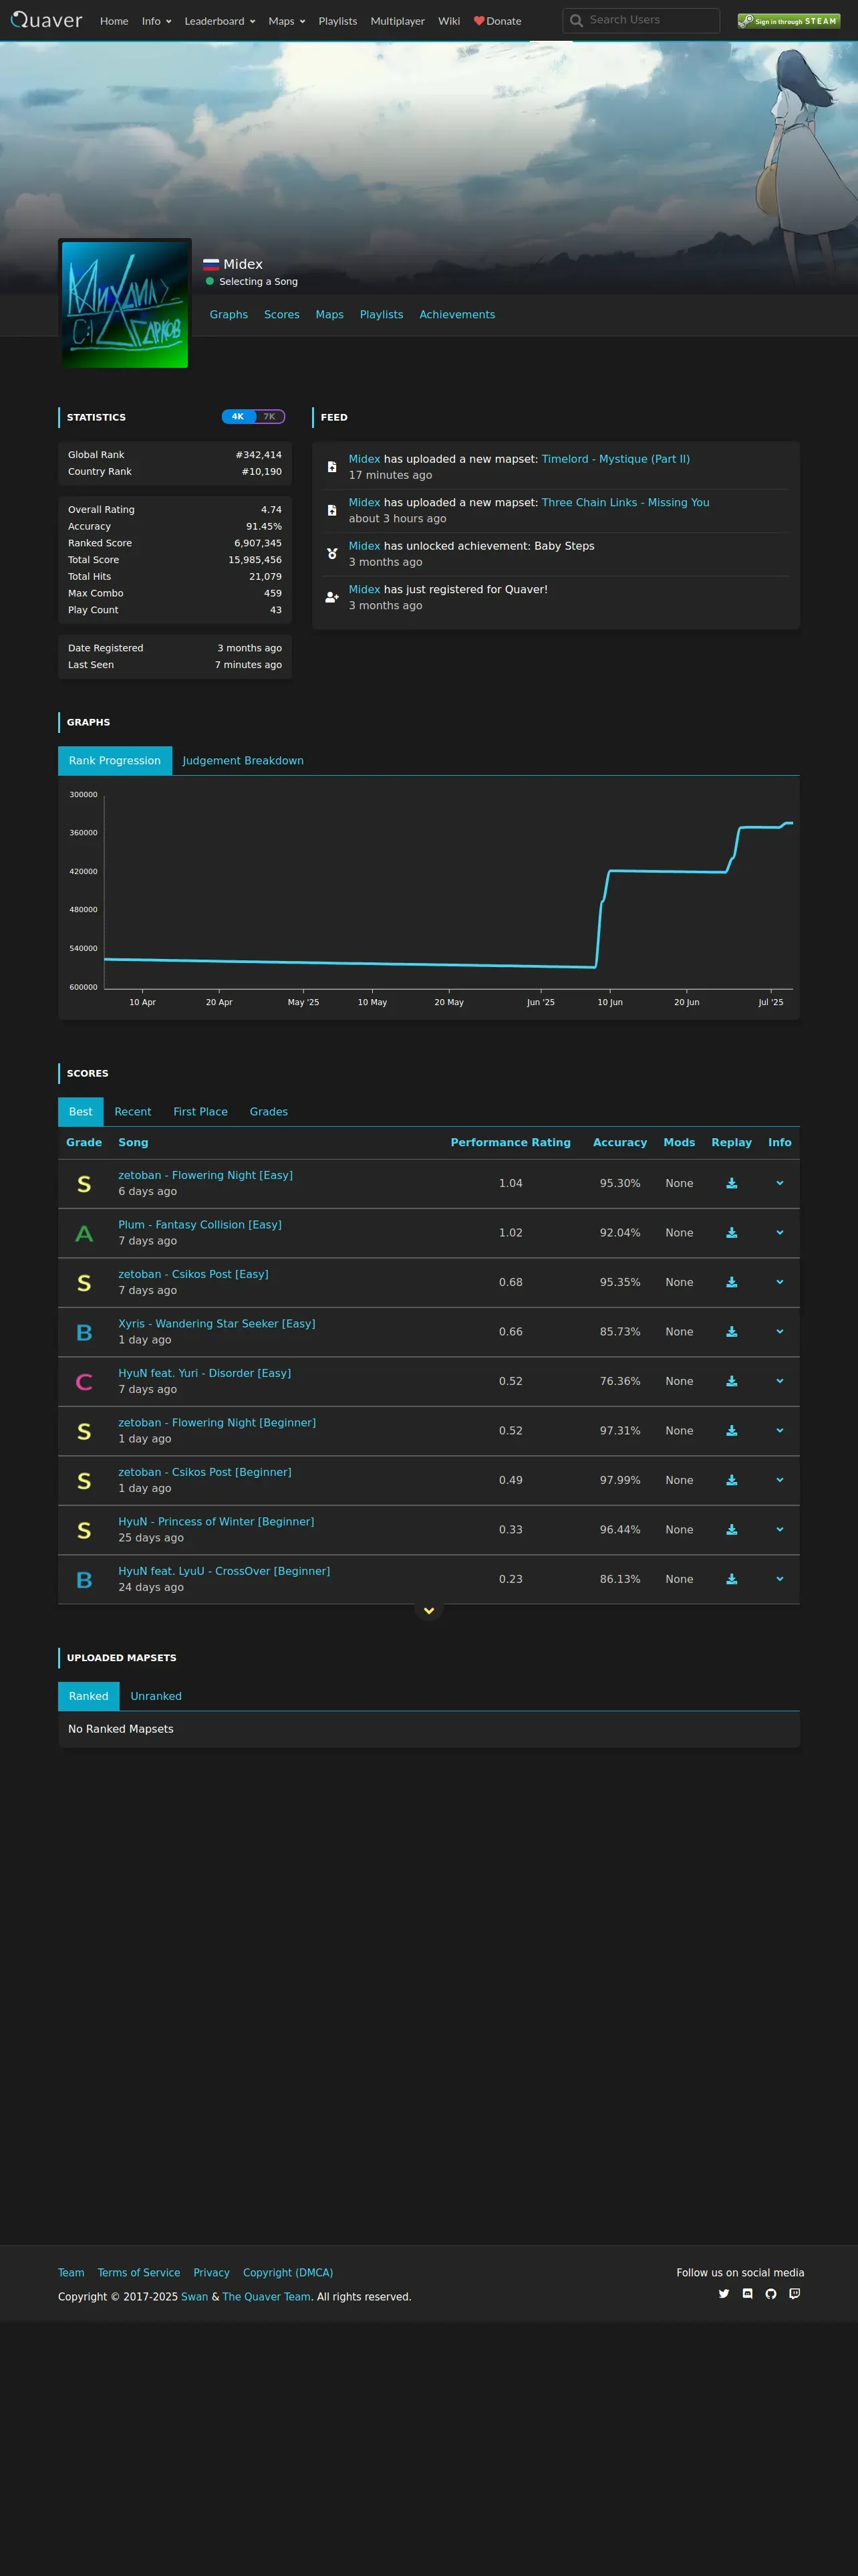Click the magnifier icon in the search box
Screen dimensions: 858x2576
[576, 20]
